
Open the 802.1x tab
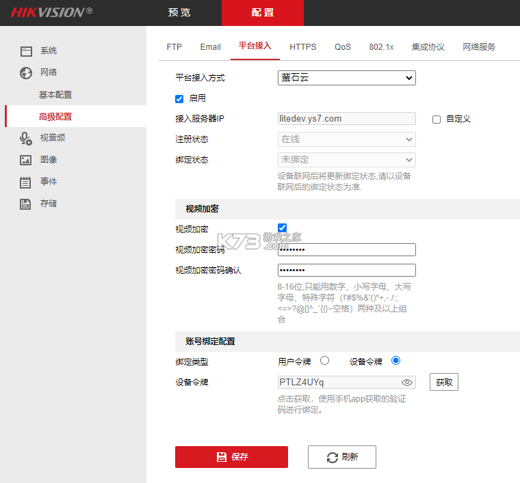click(x=381, y=47)
